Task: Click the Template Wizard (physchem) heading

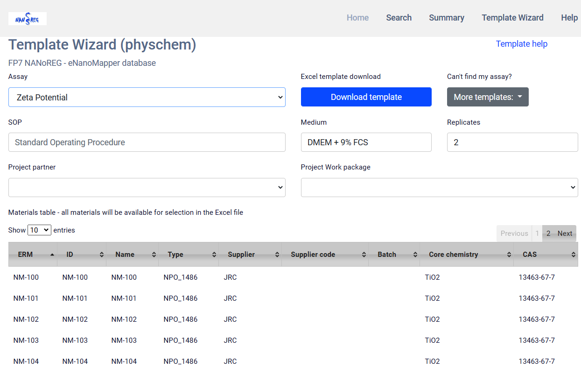Action: tap(102, 45)
